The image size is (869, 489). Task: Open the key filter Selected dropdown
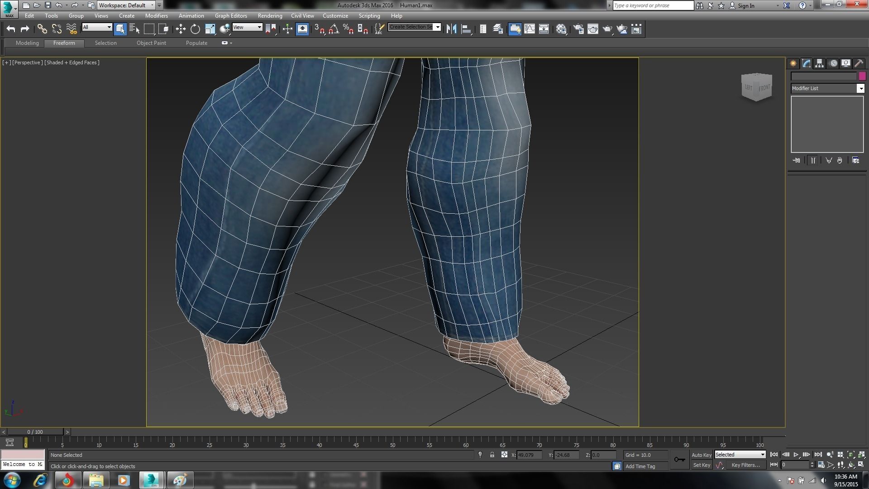[740, 455]
